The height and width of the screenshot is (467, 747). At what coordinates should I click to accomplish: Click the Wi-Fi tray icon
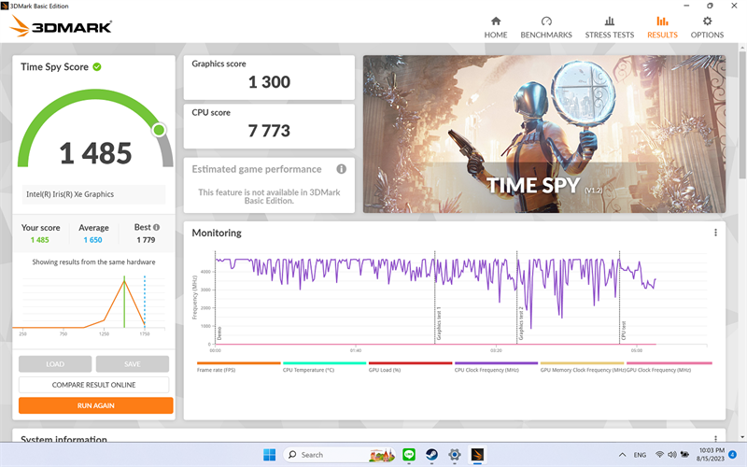[659, 455]
